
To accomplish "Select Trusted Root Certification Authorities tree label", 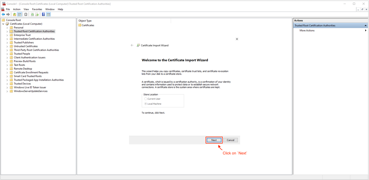I will (x=34, y=32).
